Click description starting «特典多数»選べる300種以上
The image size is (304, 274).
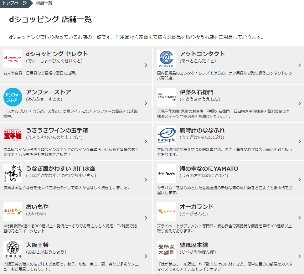[70, 228]
